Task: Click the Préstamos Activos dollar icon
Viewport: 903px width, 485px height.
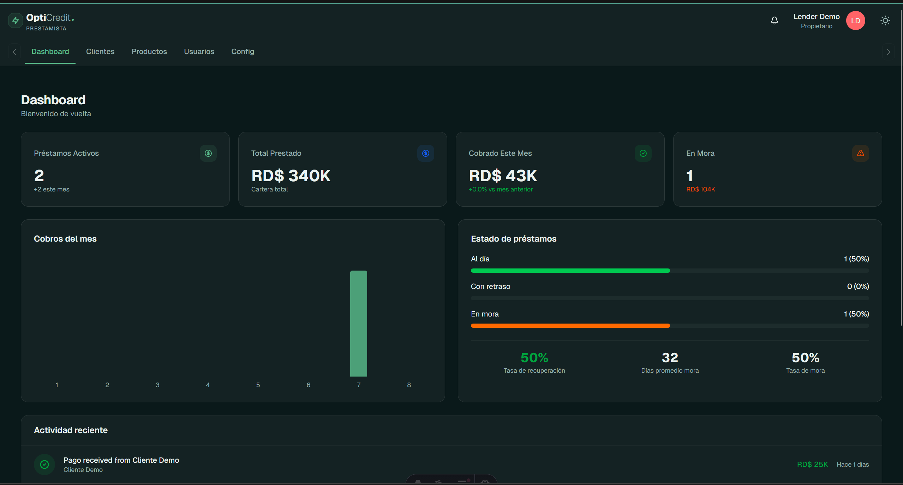Action: [208, 153]
